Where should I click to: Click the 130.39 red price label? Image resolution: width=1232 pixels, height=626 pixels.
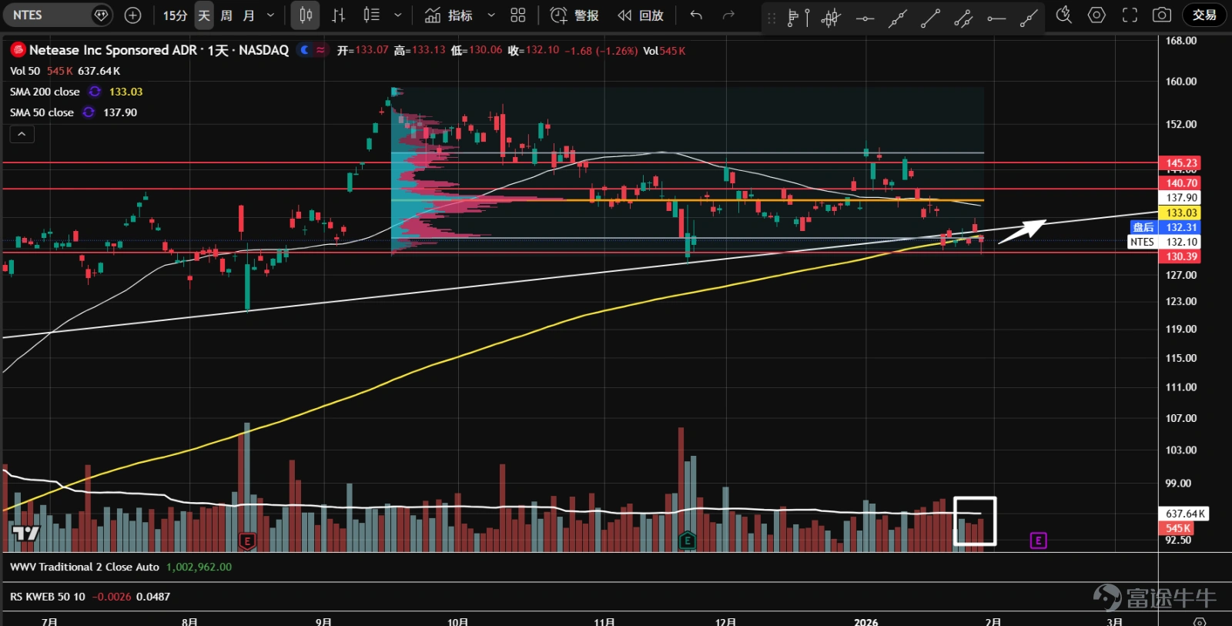[1180, 256]
